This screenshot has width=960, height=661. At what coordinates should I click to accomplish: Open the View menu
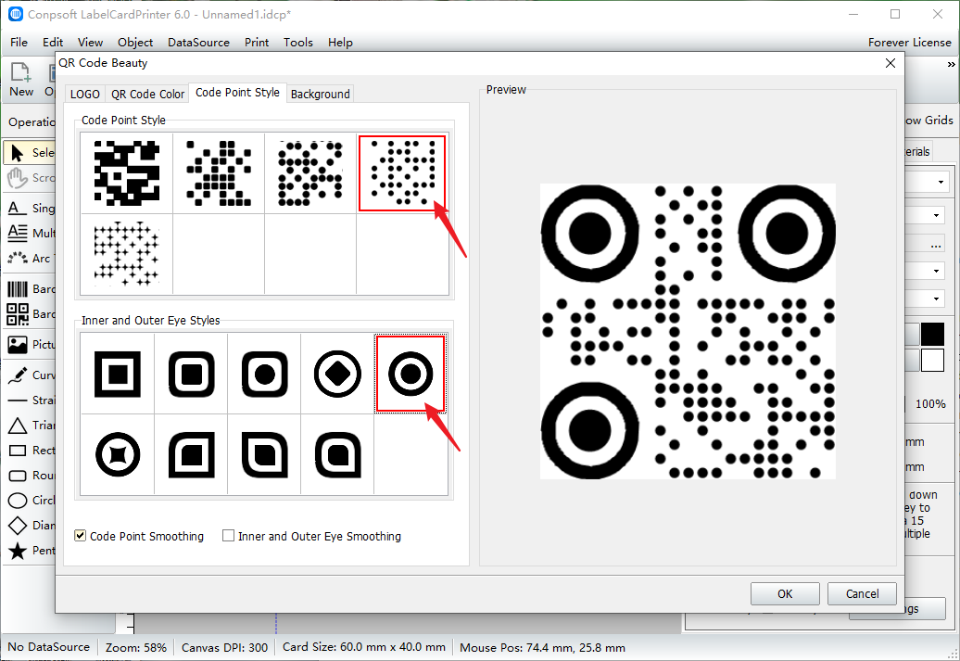(90, 43)
